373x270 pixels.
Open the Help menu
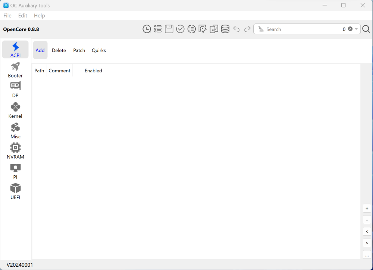click(39, 15)
